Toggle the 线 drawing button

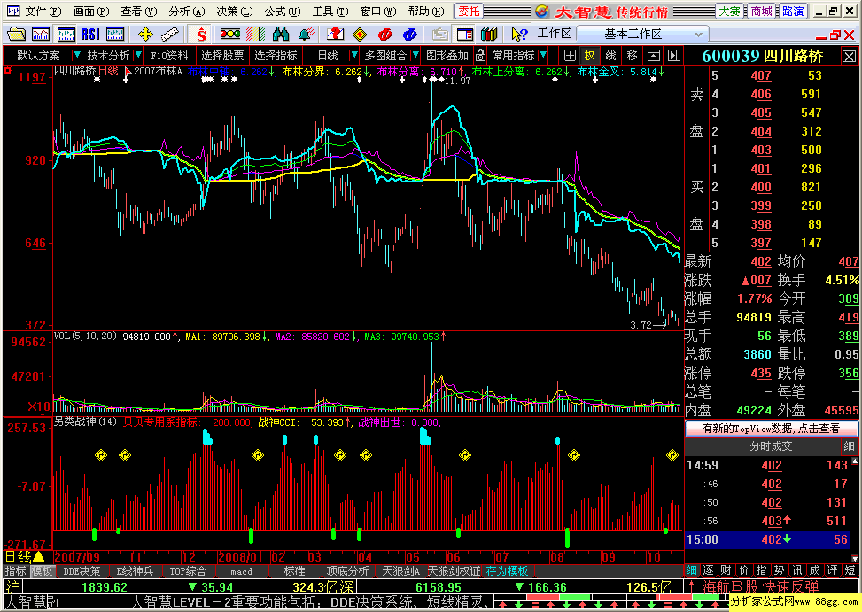pyautogui.click(x=610, y=56)
